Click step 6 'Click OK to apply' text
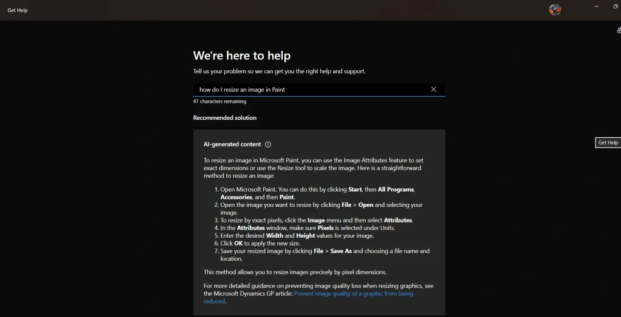Image resolution: width=621 pixels, height=317 pixels. pyautogui.click(x=260, y=243)
